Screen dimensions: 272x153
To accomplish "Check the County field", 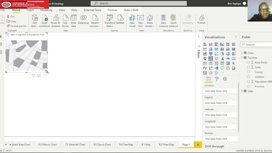I will tap(248, 72).
